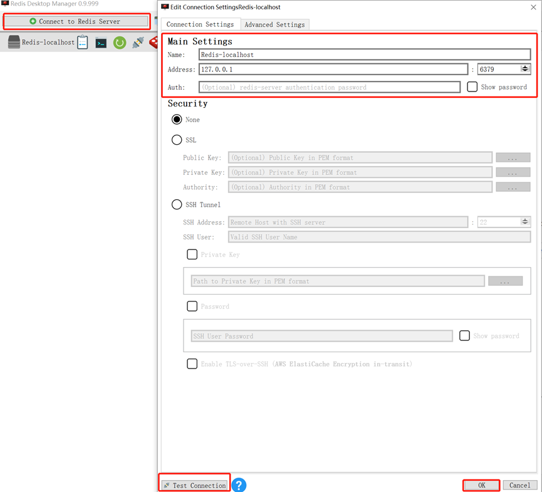The width and height of the screenshot is (542, 492).
Task: Click the SSH User Password field
Action: click(322, 336)
